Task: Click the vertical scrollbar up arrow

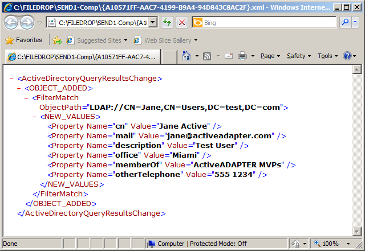Action: coord(357,69)
